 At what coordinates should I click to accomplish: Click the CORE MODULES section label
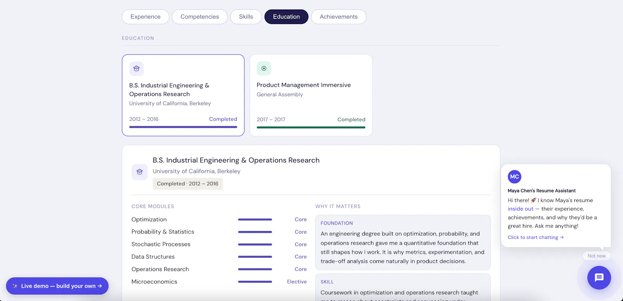pos(153,206)
